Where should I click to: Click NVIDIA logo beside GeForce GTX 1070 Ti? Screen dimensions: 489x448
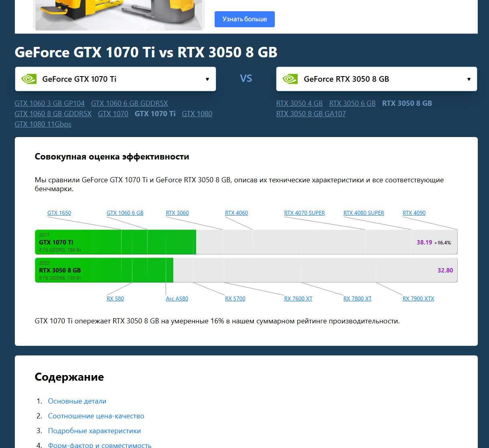29,79
